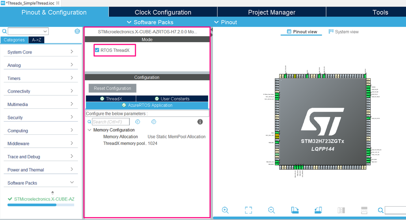The height and width of the screenshot is (220, 406).
Task: Click the Reset Configuration button
Action: click(113, 88)
